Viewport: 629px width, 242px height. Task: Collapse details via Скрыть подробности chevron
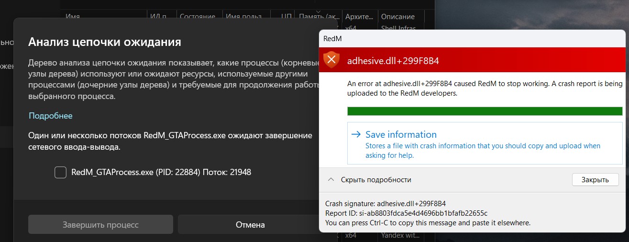[x=331, y=180]
